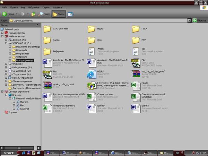The width and height of the screenshot is (208, 156).
Task: Expand the address bar dropdown
Action: tap(189, 20)
